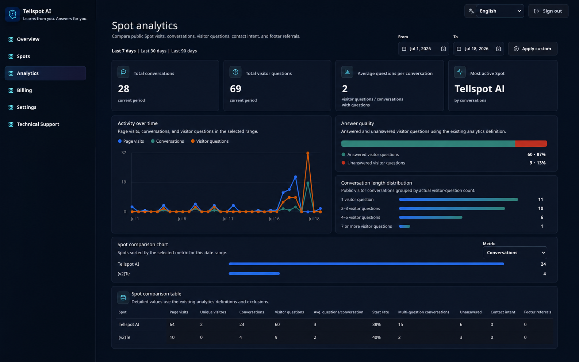Click the 40% start rate cell
579x362 pixels.
[376, 338]
